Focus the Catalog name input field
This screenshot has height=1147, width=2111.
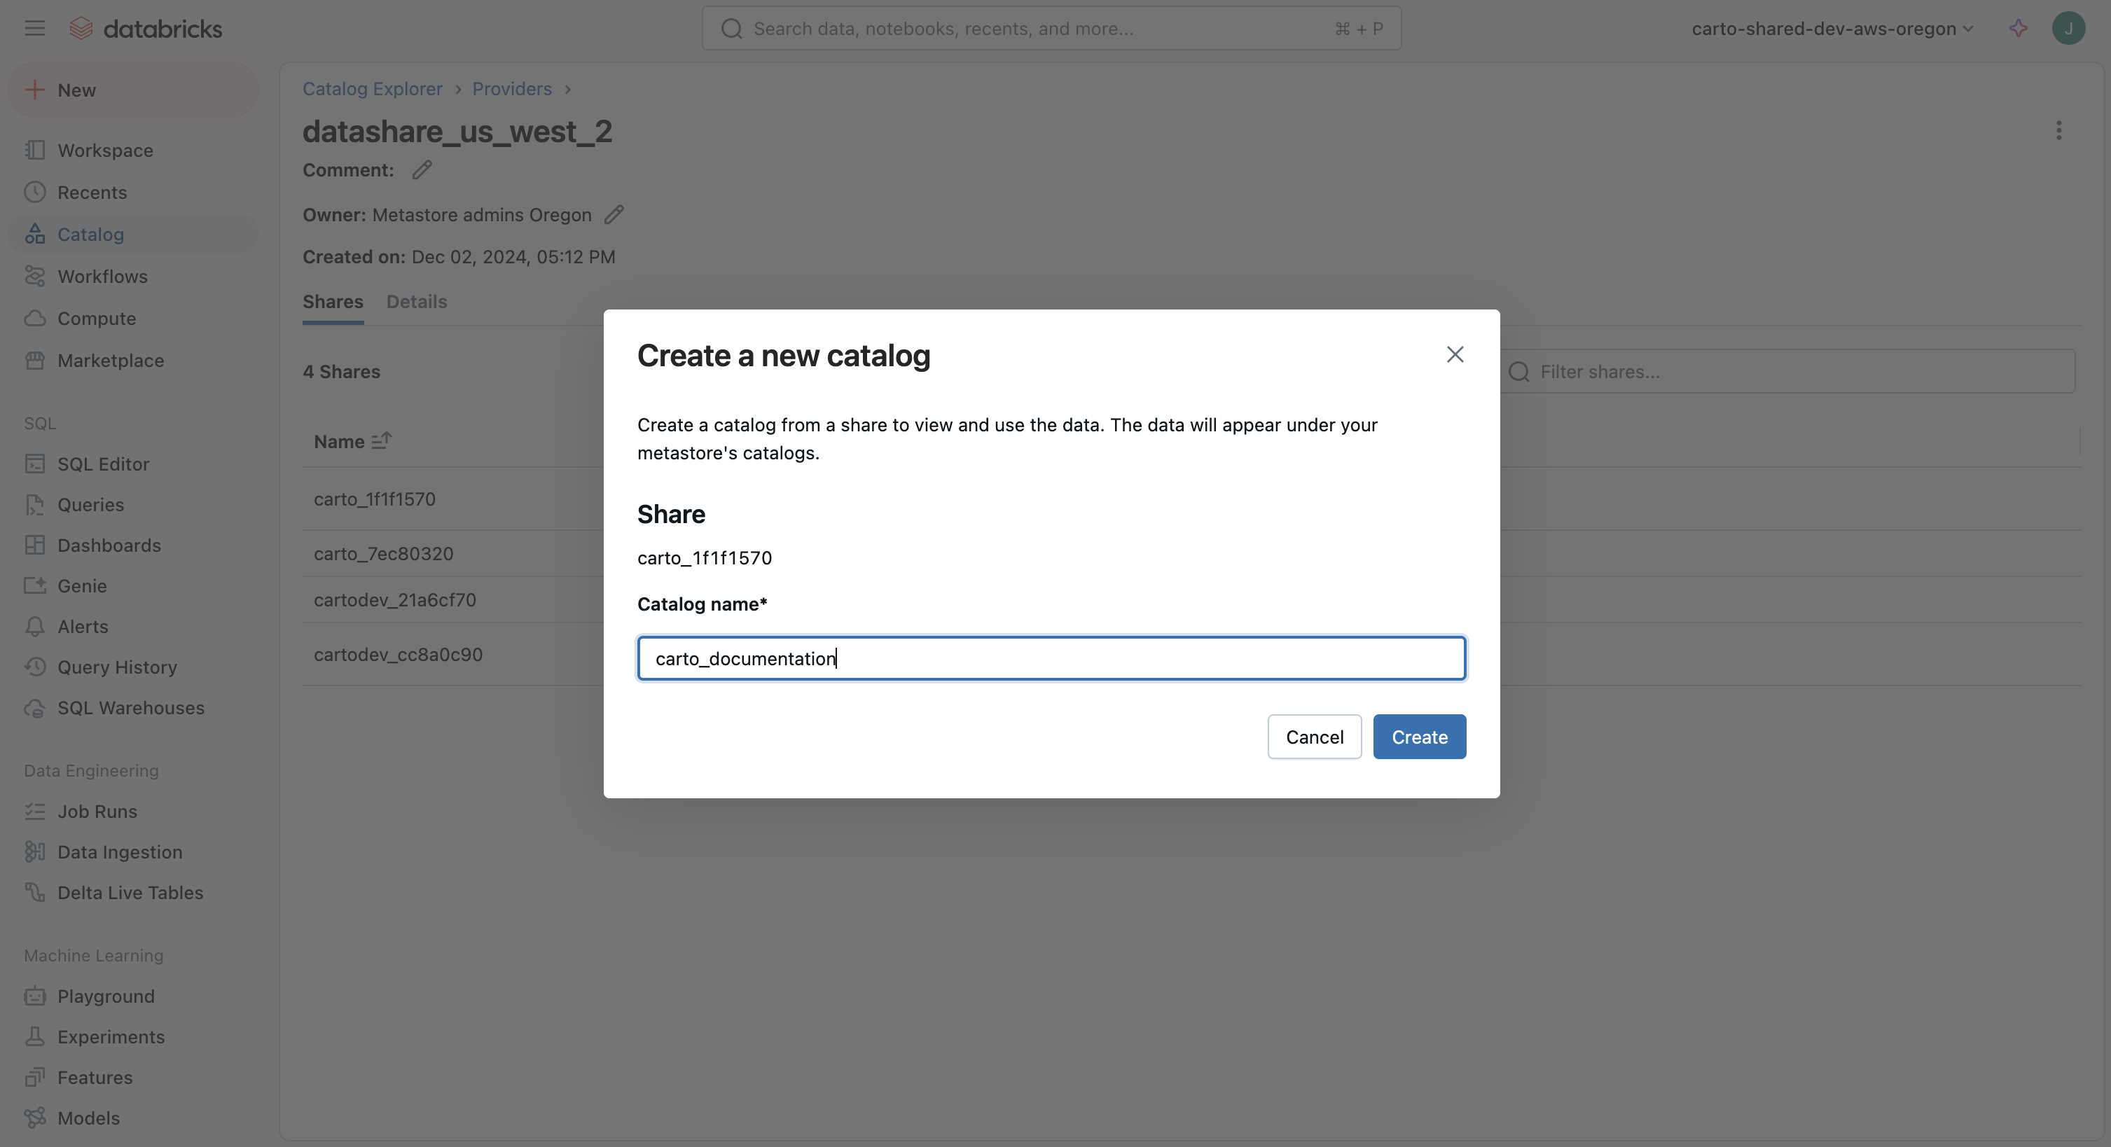[1051, 658]
